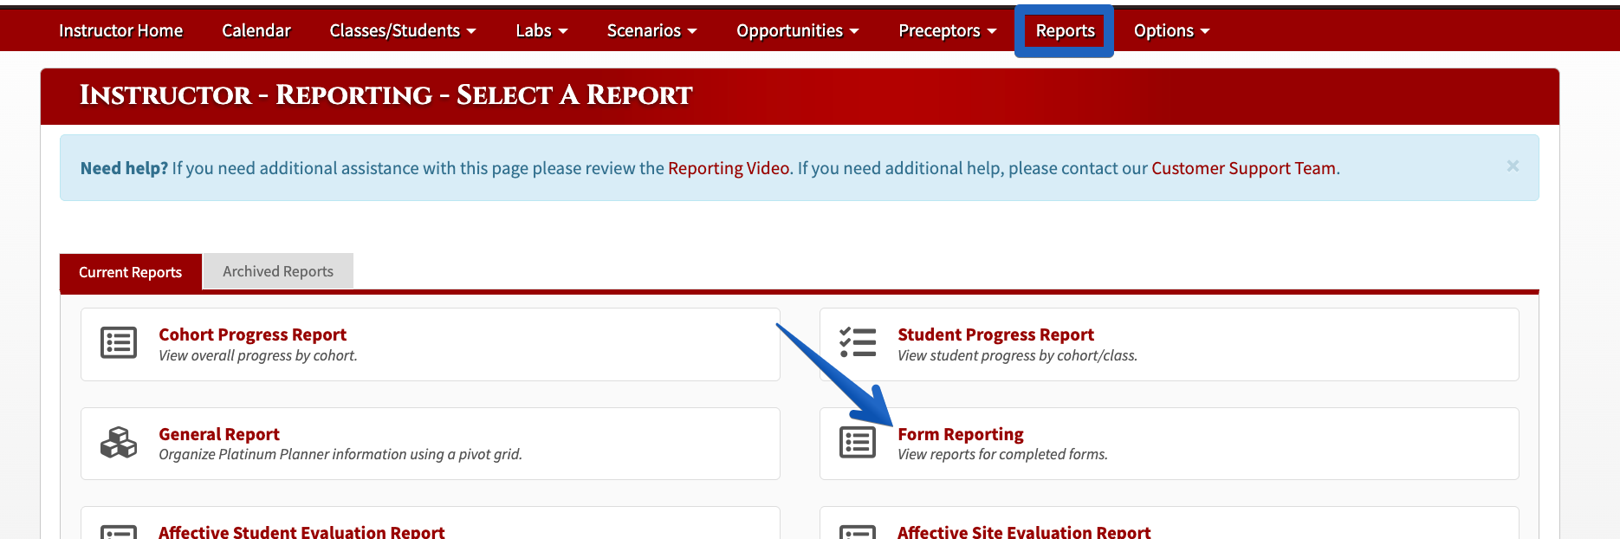Click 'View overall progress by cohort.' text
Viewport: 1620px width, 539px height.
point(258,355)
